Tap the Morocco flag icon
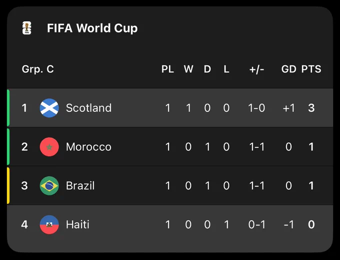This screenshot has width=340, height=260. [49, 147]
